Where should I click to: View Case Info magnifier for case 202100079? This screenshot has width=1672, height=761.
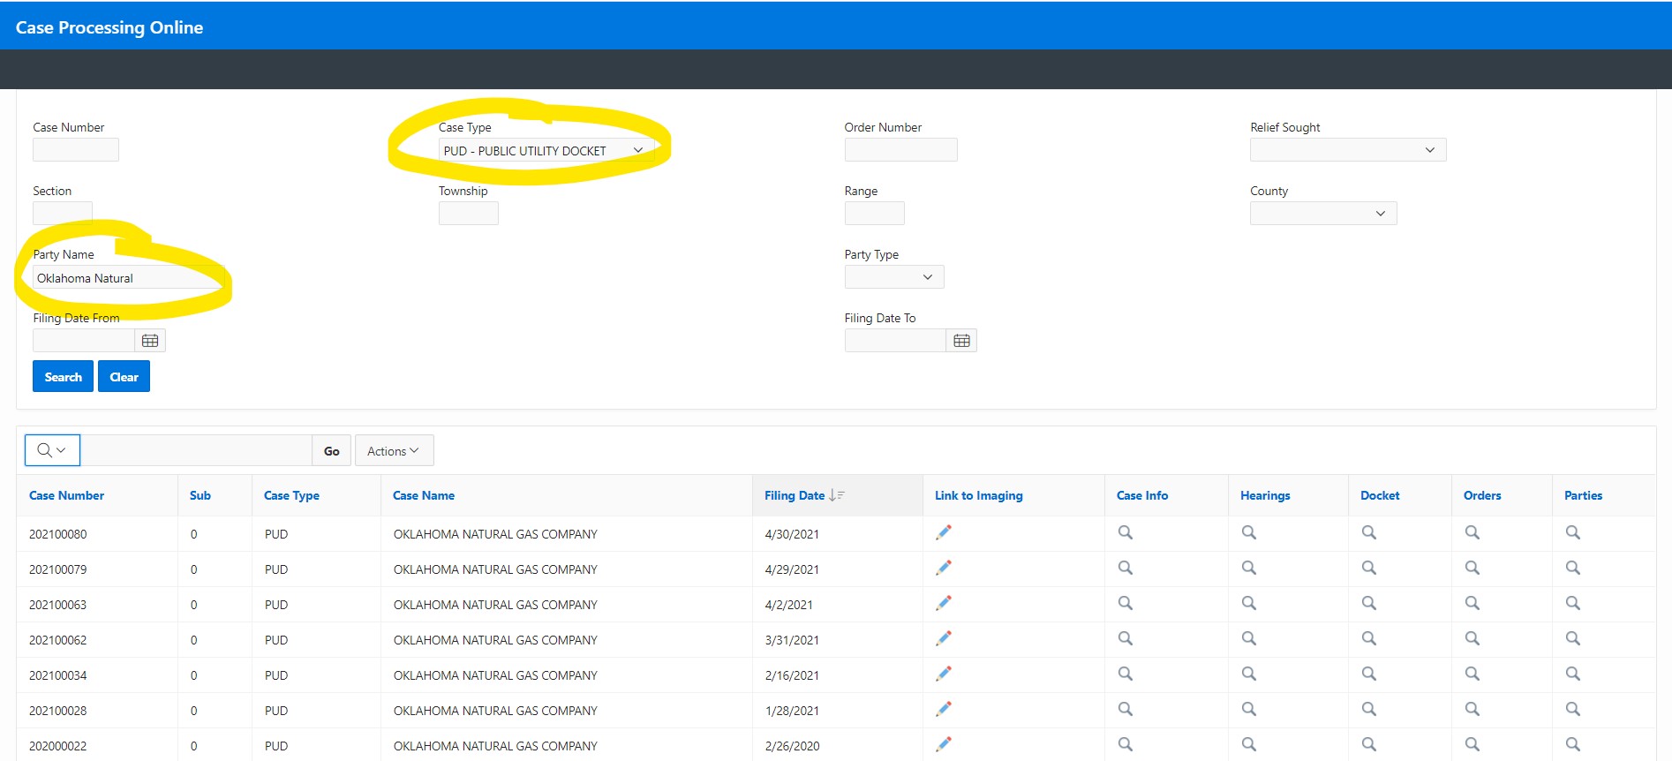1126,568
